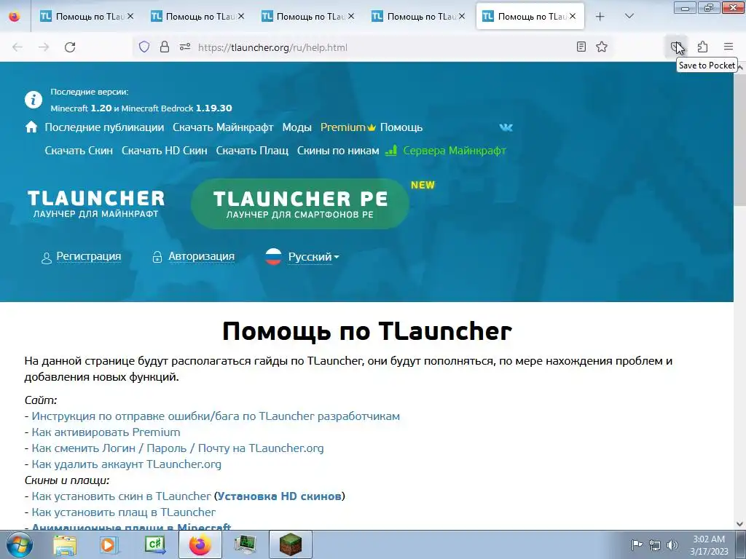Open Моды menu item
Image resolution: width=746 pixels, height=559 pixels.
(297, 127)
